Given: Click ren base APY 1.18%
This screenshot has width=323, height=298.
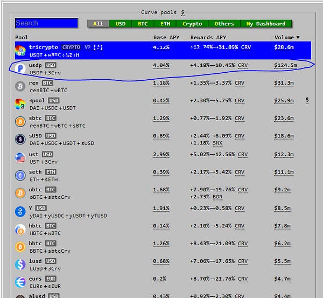Looking at the screenshot, I should (161, 83).
